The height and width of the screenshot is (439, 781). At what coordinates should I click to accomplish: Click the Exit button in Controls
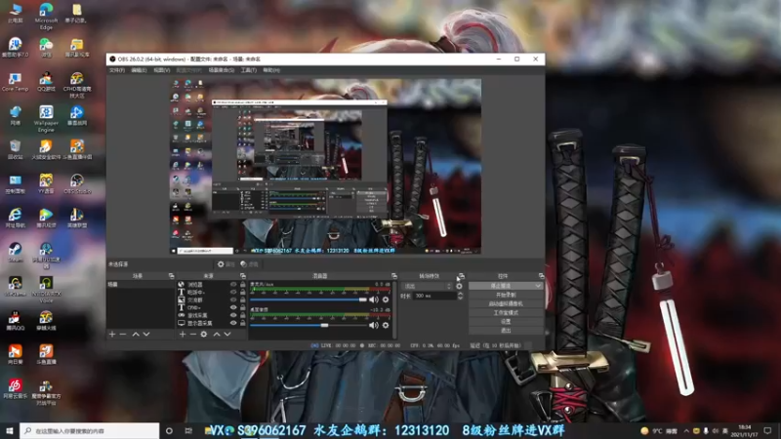(x=506, y=331)
